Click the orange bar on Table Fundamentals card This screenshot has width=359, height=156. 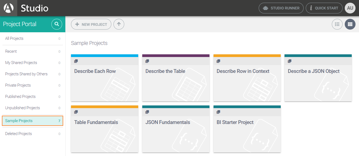(105, 107)
